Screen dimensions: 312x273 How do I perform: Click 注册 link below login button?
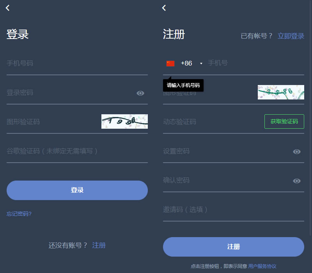tap(99, 245)
